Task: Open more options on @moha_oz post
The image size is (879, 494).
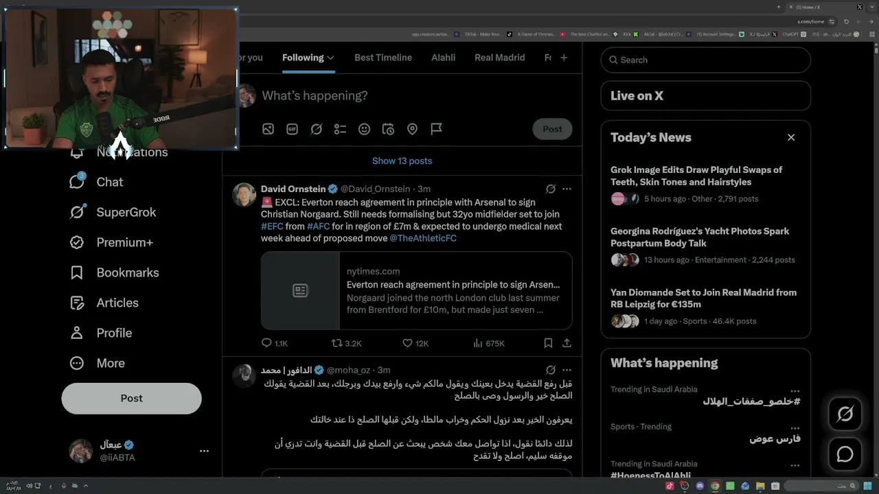Action: coord(567,370)
